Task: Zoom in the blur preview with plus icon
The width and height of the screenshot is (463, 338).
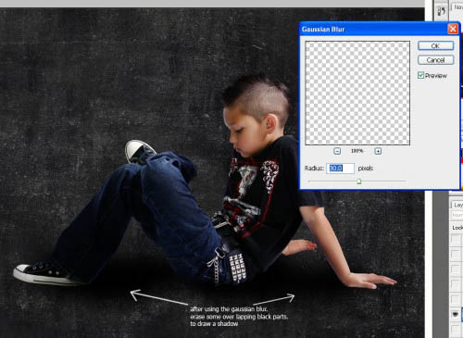Action: coord(378,151)
